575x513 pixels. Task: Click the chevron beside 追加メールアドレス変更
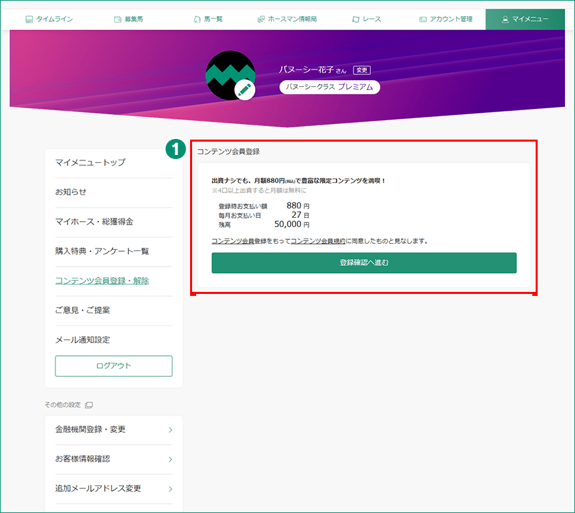[170, 489]
